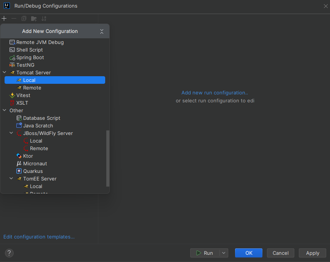Click icon of Local under JBoss/WildFly Server
This screenshot has height=262, width=330.
(x=26, y=141)
